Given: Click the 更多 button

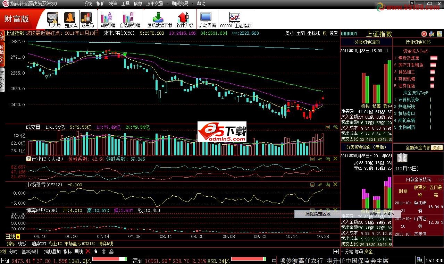Looking at the screenshot, I should point(437,147).
